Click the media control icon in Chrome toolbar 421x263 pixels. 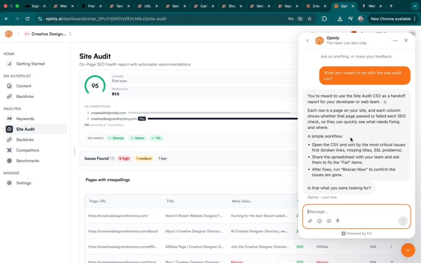coord(350,19)
